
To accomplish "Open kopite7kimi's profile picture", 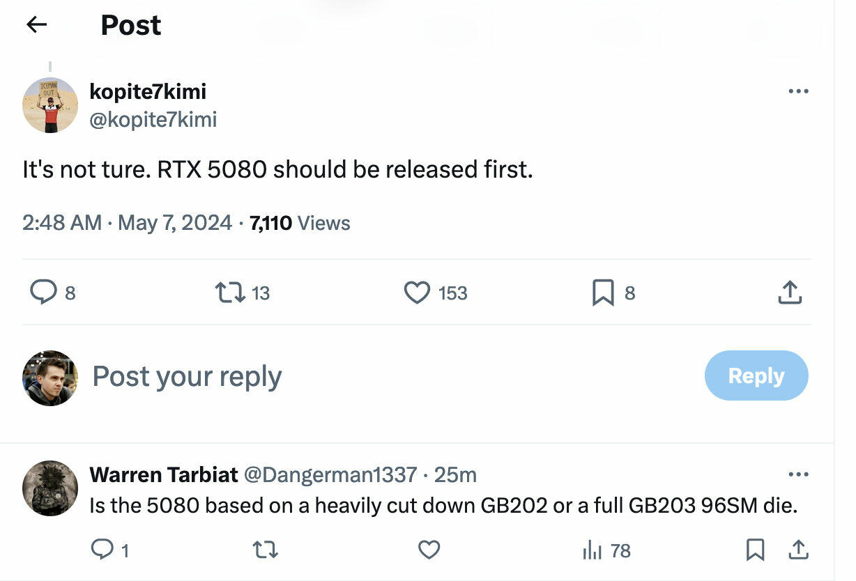I will 50,105.
